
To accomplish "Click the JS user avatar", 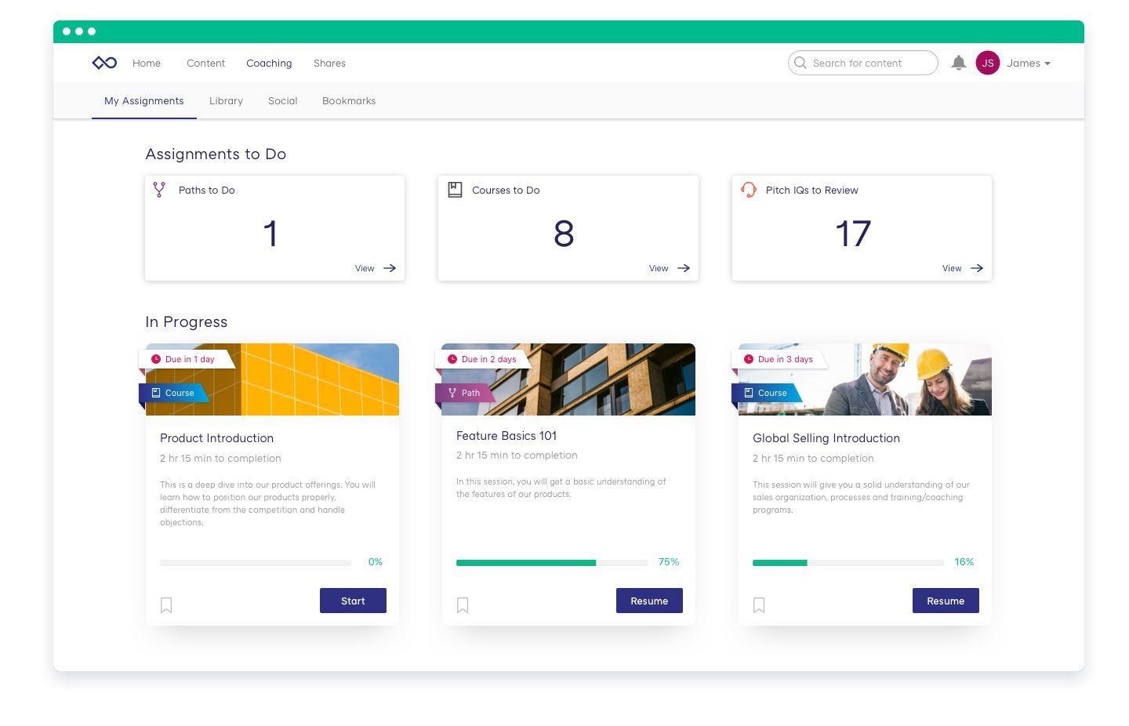I will pyautogui.click(x=987, y=63).
